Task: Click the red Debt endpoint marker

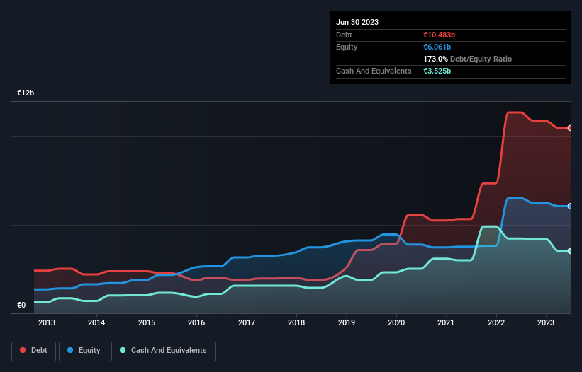Action: click(570, 128)
